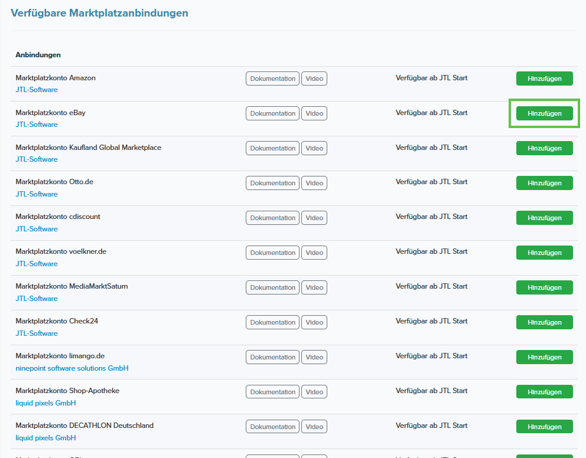Add the limango.de marketplace account

[544, 357]
